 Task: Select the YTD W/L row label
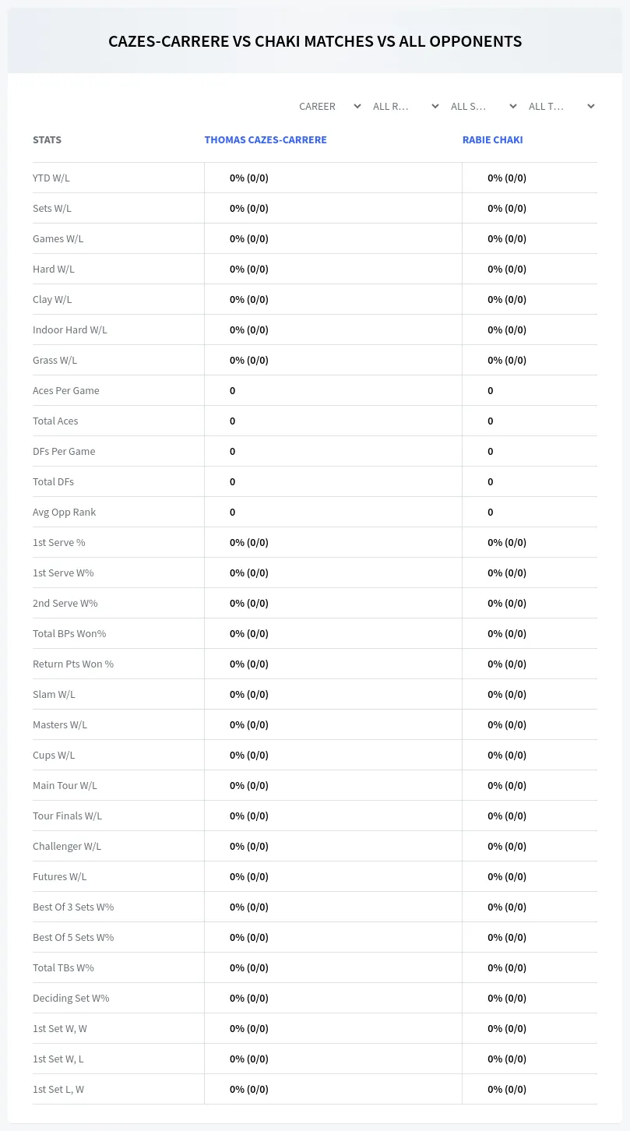click(51, 178)
